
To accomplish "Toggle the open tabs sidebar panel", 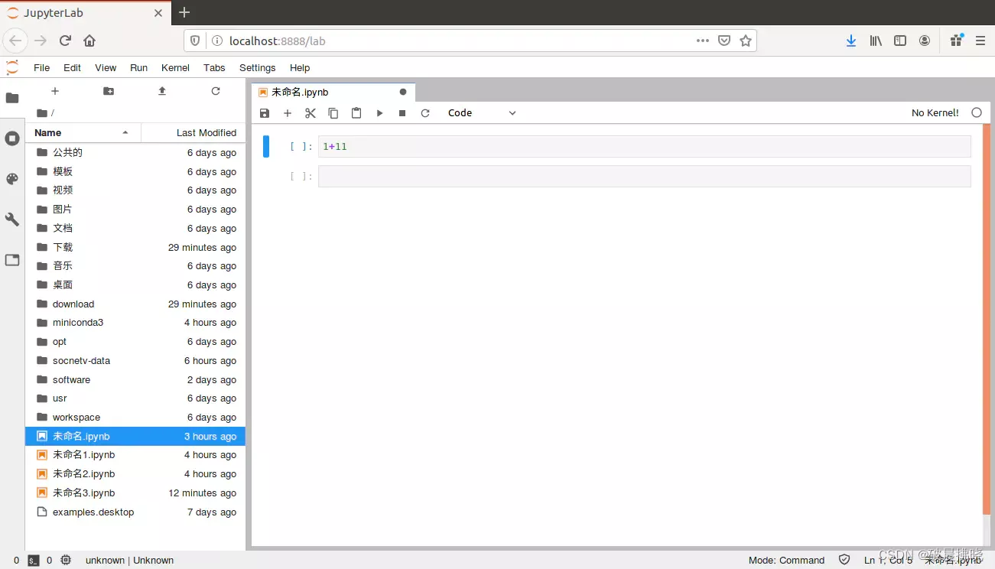I will (x=11, y=260).
